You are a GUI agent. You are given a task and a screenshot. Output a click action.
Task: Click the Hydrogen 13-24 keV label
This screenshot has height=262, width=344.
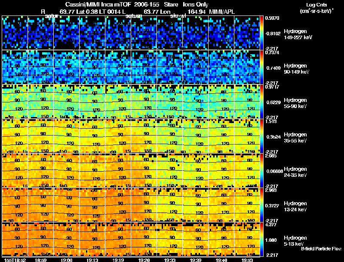click(295, 207)
